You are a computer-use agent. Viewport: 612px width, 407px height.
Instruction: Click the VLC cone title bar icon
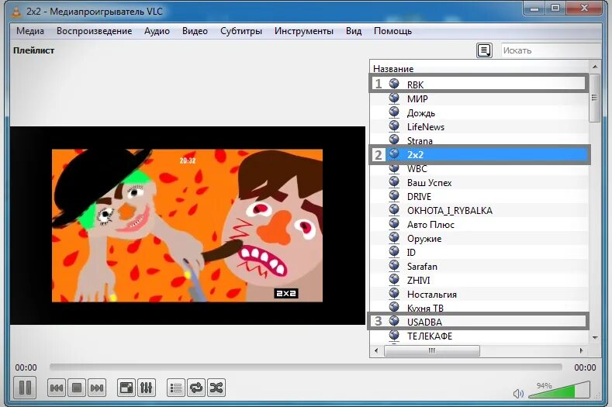(x=16, y=12)
